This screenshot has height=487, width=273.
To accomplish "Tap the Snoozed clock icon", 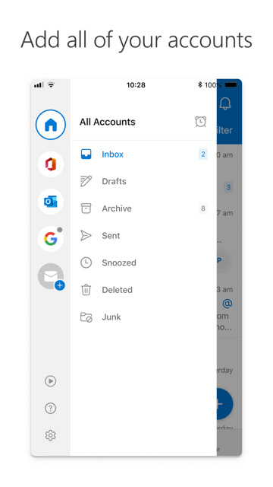I will (x=86, y=263).
